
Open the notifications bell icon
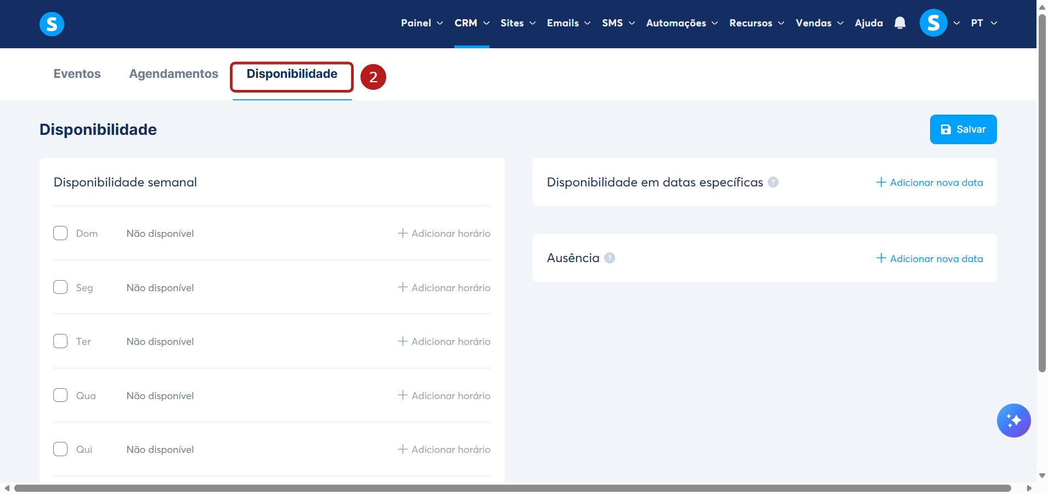pyautogui.click(x=900, y=23)
